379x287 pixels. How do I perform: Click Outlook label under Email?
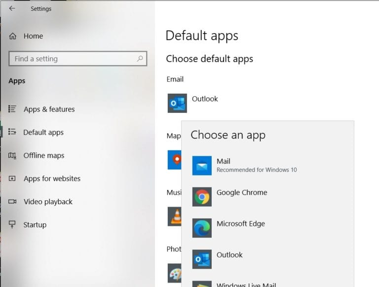pyautogui.click(x=205, y=99)
